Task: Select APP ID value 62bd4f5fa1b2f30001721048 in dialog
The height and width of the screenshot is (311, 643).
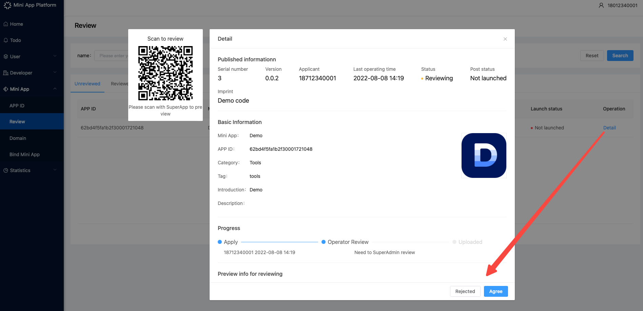Action: click(x=281, y=149)
